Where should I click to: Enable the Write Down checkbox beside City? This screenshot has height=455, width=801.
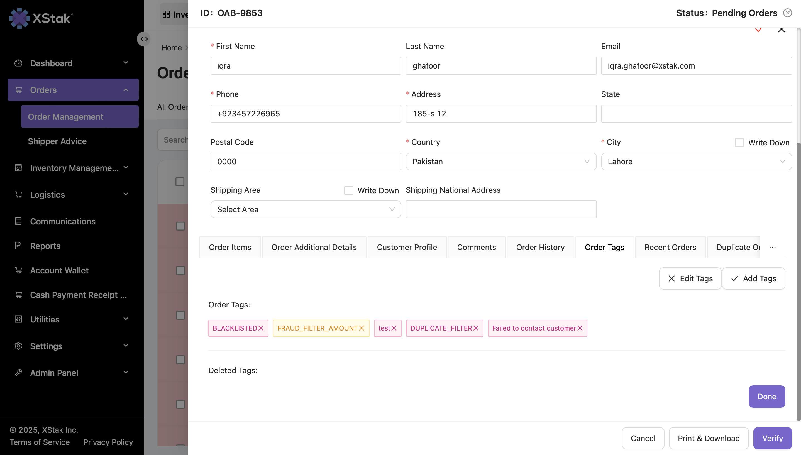tap(739, 143)
